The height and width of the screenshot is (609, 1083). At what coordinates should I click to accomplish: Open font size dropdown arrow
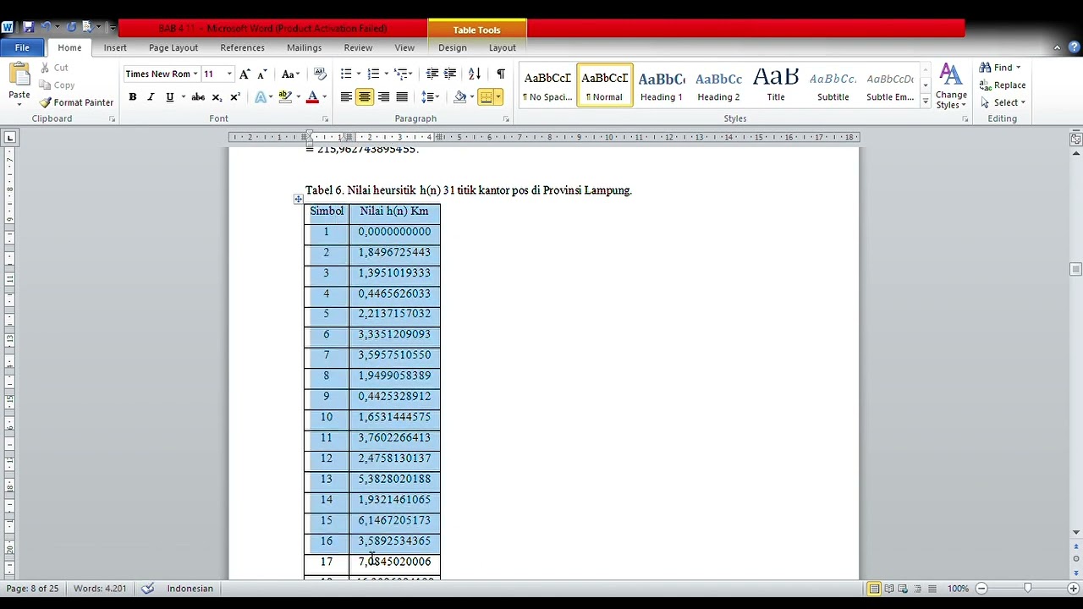229,74
